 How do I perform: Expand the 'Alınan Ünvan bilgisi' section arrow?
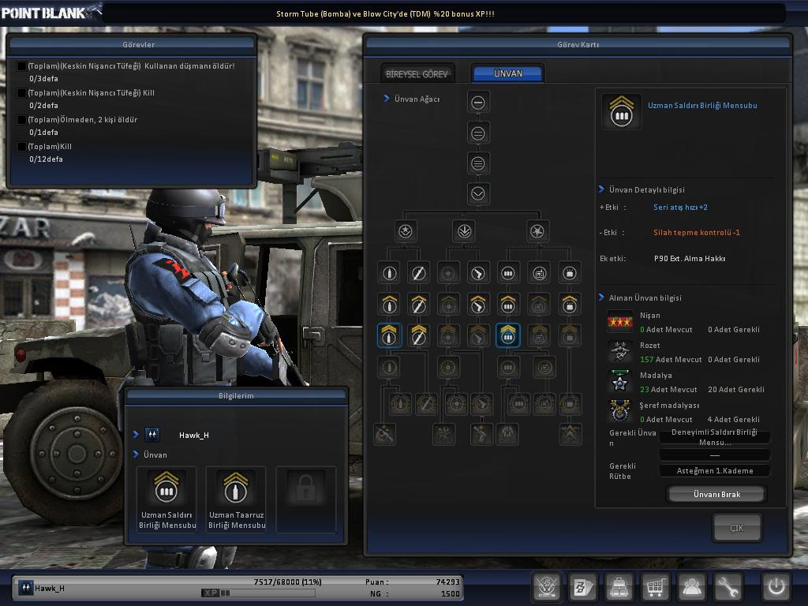tap(601, 298)
